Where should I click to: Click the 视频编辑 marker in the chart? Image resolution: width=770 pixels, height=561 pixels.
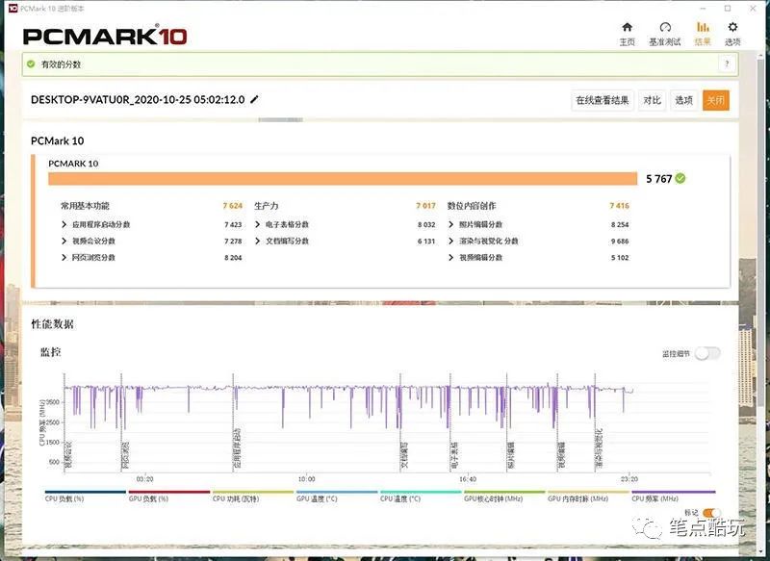[x=561, y=455]
